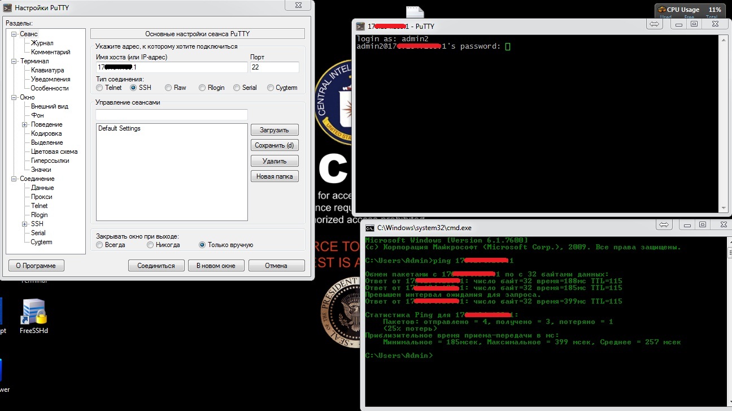
Task: Select the Telnet connection type
Action: 100,88
